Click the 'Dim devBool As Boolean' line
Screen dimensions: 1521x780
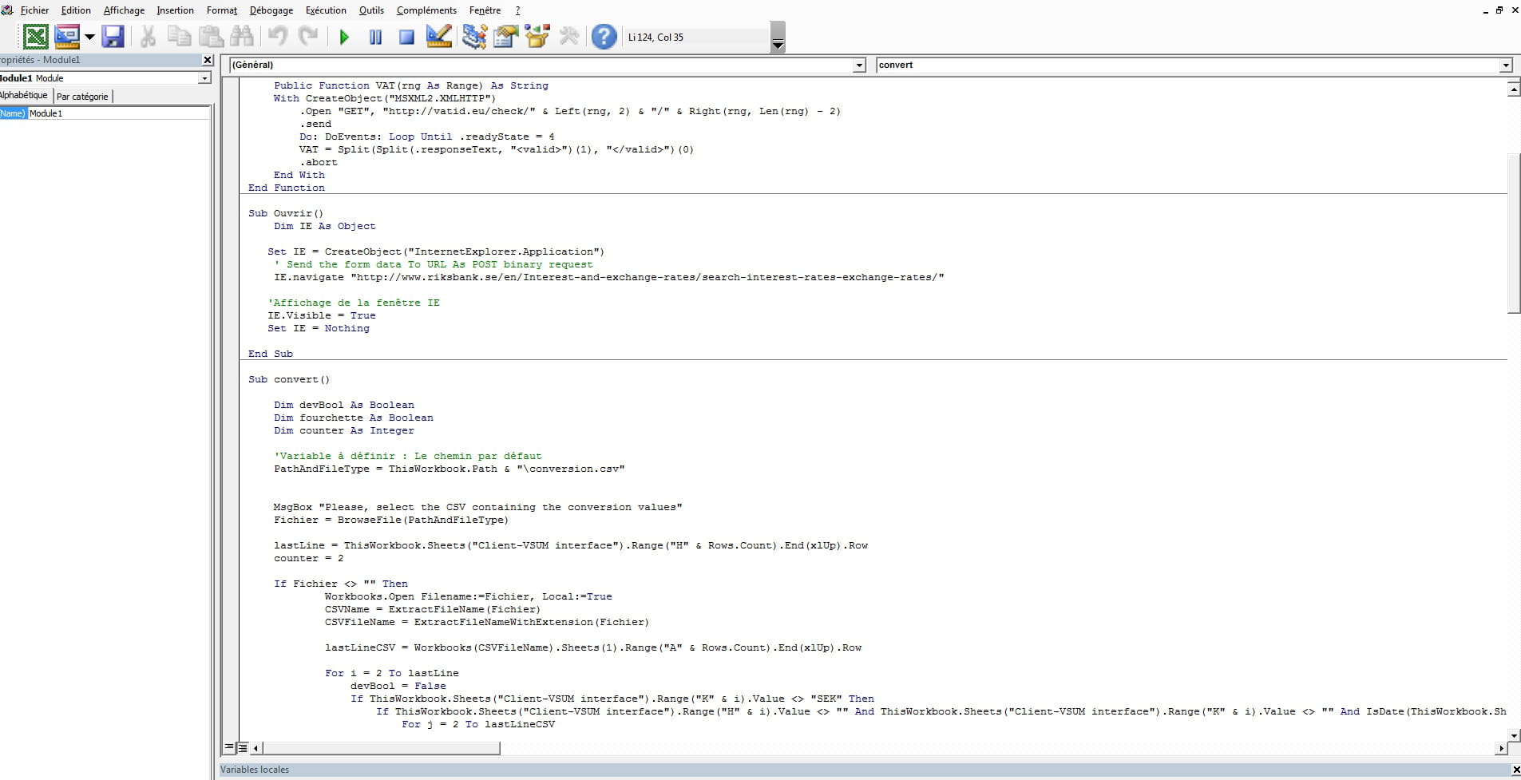(344, 405)
